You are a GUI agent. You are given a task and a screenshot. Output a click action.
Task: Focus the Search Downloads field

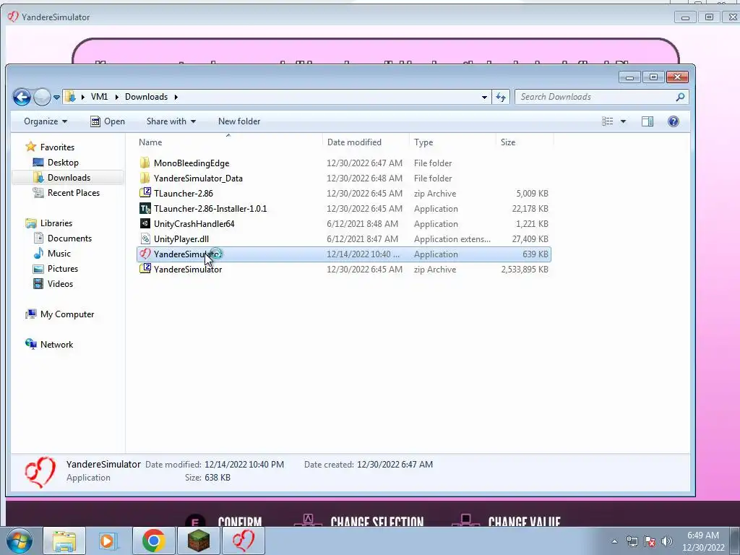tap(602, 97)
